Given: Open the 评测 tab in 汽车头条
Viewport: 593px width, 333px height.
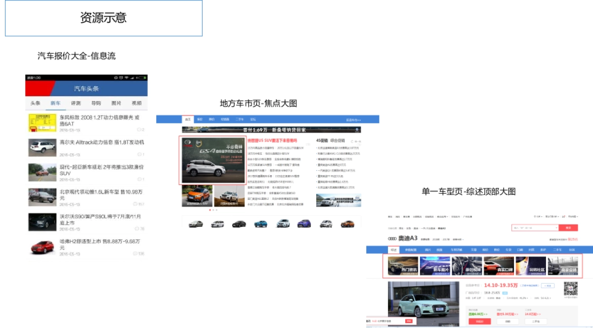Looking at the screenshot, I should [x=76, y=103].
